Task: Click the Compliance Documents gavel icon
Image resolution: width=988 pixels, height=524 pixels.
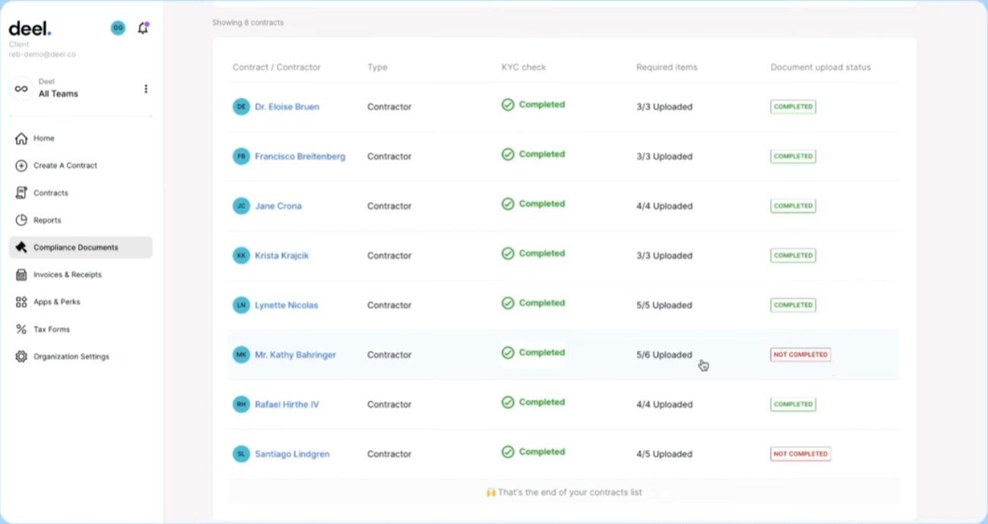Action: 21,248
